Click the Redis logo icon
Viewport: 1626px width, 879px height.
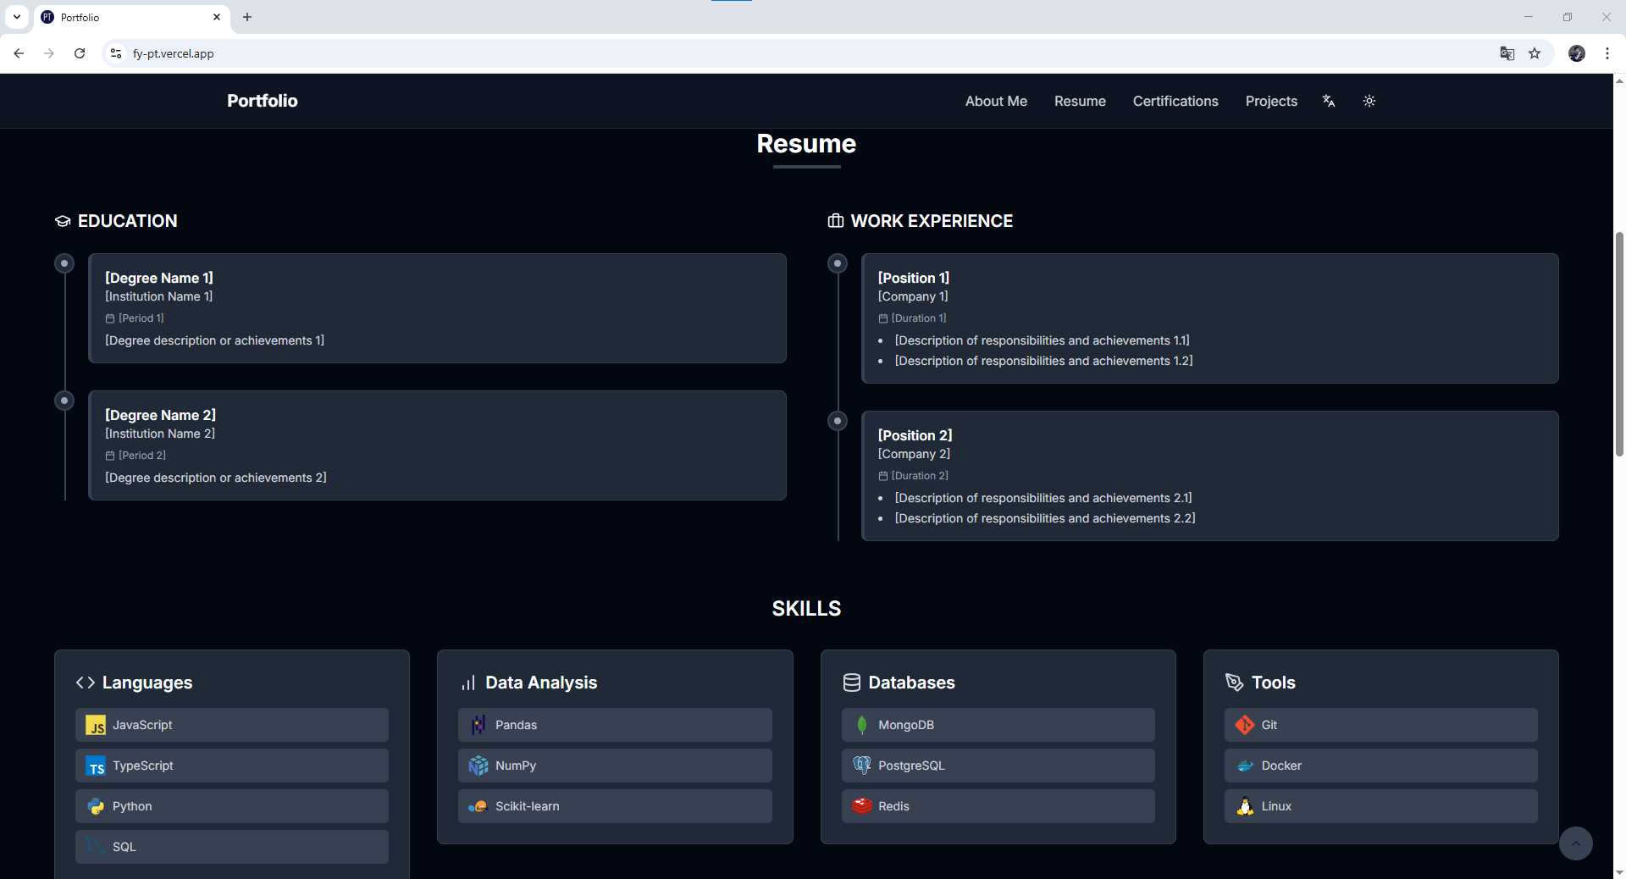coord(862,806)
